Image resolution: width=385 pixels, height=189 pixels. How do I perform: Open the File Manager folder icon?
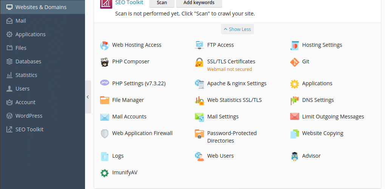[x=105, y=100]
